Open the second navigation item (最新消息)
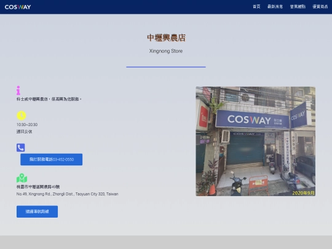Screen dimensions: 332x249 click(x=275, y=7)
